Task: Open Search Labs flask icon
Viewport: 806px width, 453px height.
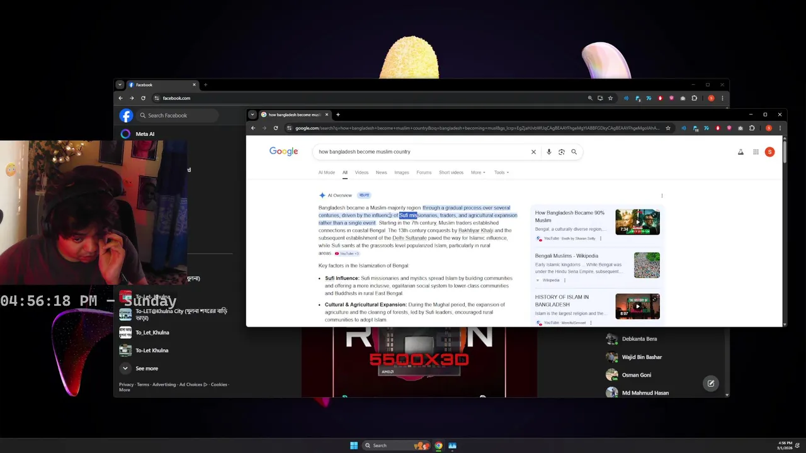Action: tap(741, 152)
